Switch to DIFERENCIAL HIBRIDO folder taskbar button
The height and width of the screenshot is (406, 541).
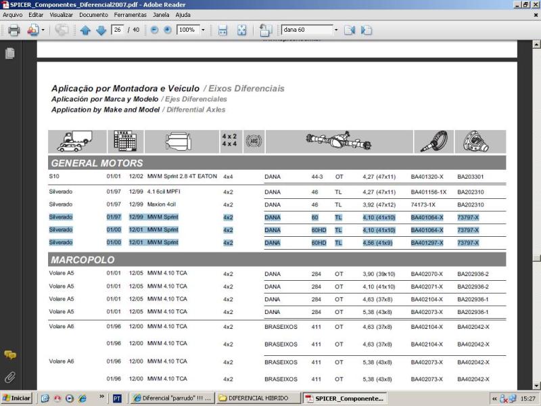pyautogui.click(x=258, y=398)
